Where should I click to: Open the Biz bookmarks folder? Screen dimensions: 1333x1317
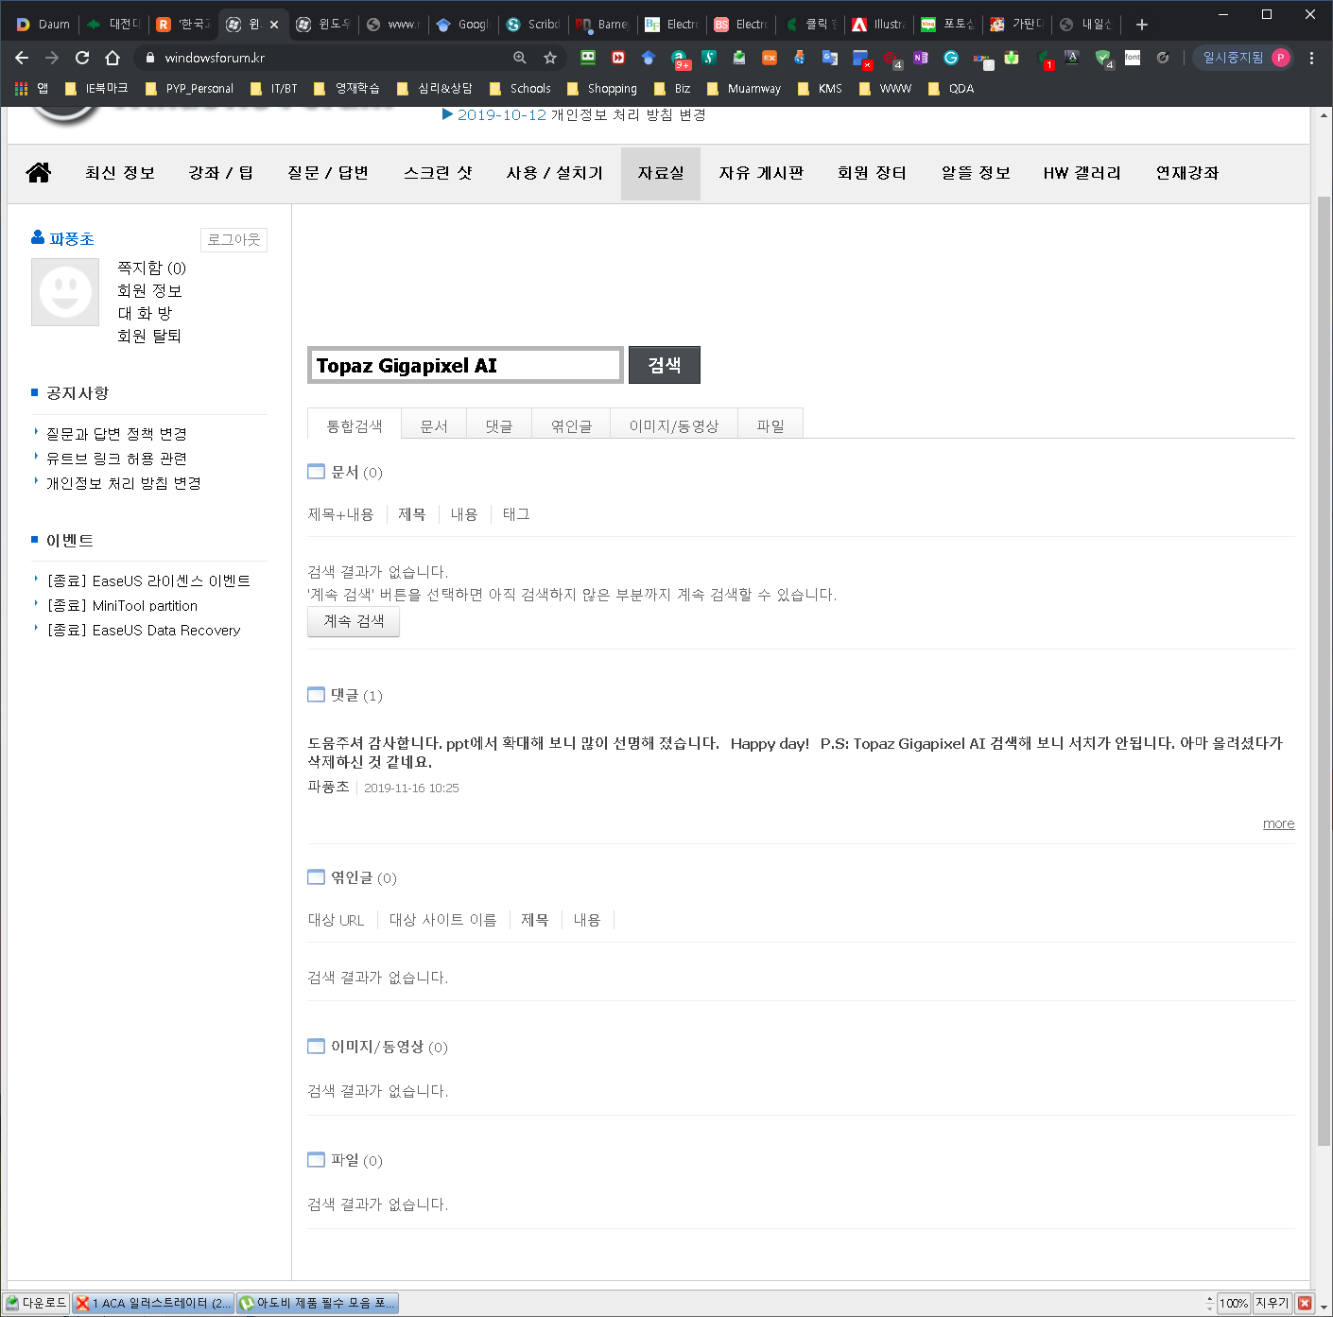pyautogui.click(x=672, y=89)
